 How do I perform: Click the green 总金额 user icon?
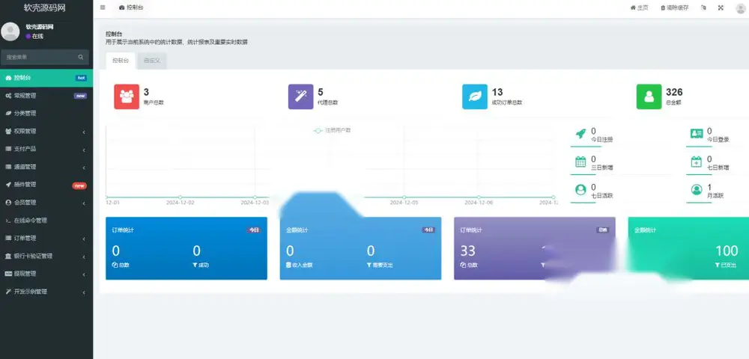click(x=649, y=96)
